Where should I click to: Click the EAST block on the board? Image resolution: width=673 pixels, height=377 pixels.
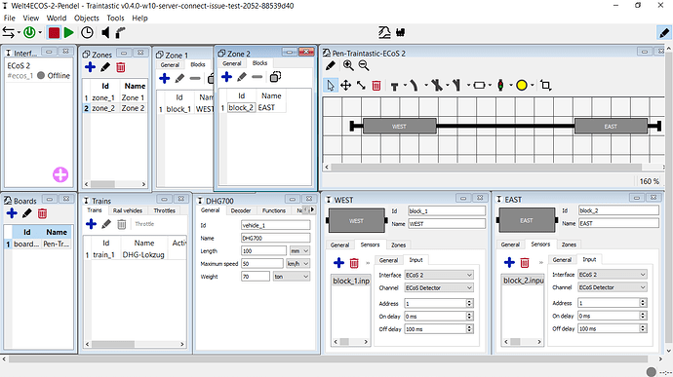pyautogui.click(x=611, y=126)
